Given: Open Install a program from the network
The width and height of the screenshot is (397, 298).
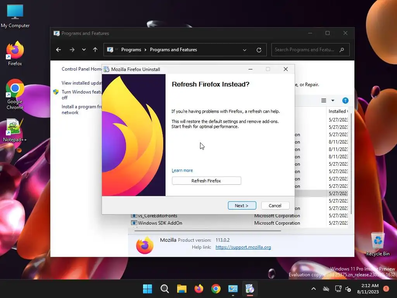Looking at the screenshot, I should click(81, 109).
